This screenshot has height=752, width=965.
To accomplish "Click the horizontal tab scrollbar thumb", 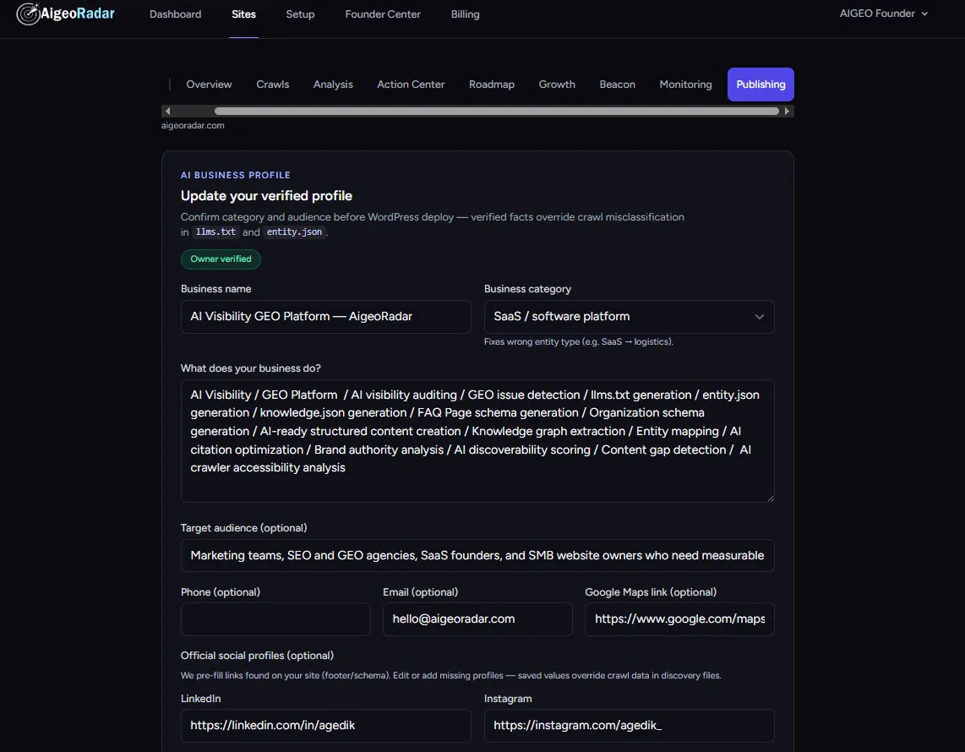I will coord(496,112).
